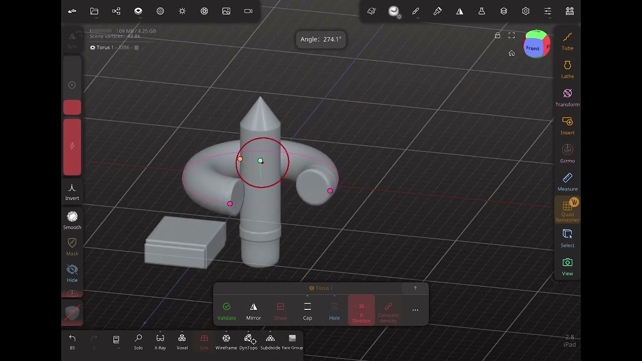
Task: Choose the Select tool in right sidebar
Action: (x=567, y=238)
